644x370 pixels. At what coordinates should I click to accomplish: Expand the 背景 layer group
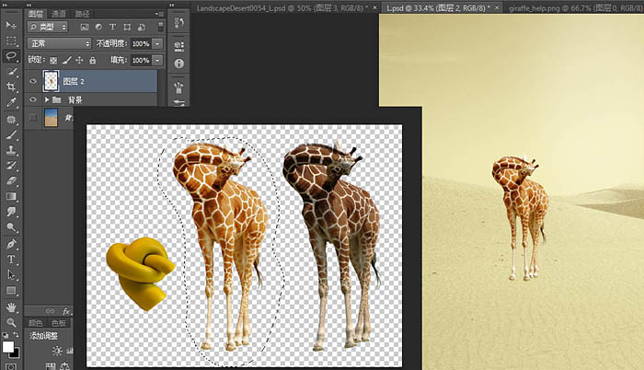pos(47,99)
